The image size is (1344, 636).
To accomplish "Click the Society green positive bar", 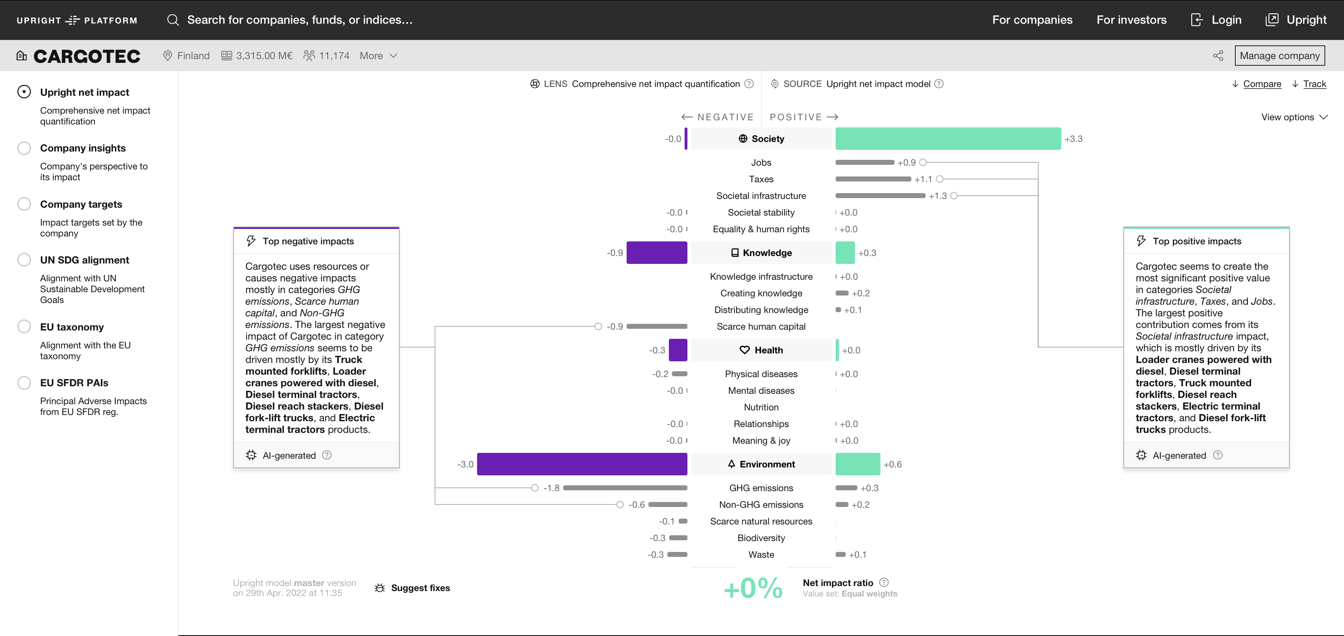I will click(x=948, y=139).
